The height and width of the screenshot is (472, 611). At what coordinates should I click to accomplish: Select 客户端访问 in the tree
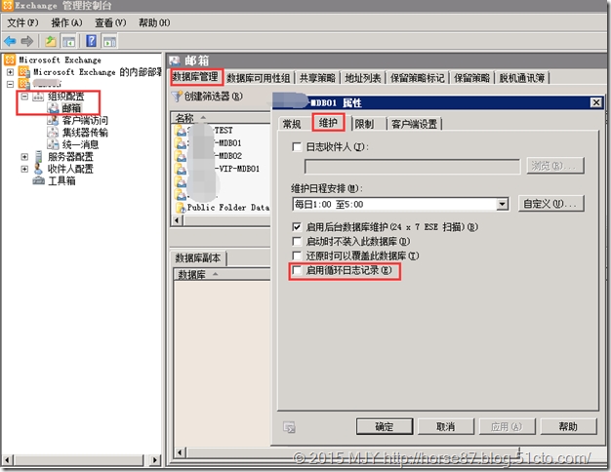coord(85,120)
